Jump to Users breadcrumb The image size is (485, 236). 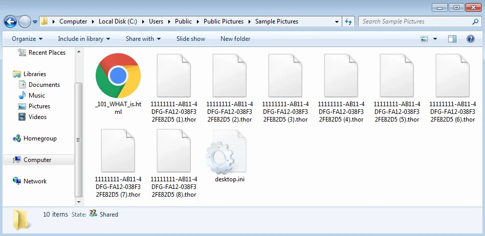pos(156,21)
